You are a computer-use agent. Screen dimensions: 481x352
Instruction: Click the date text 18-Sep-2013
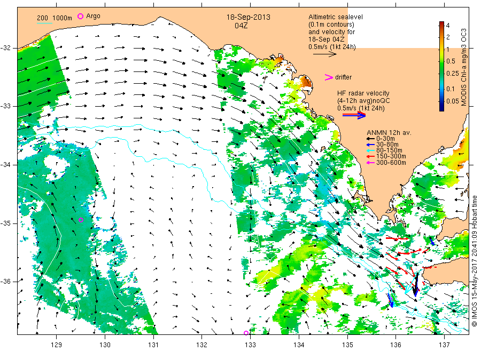(249, 17)
